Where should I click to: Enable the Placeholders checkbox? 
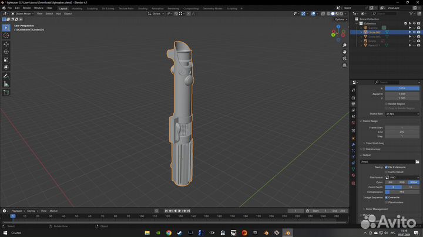pos(387,202)
